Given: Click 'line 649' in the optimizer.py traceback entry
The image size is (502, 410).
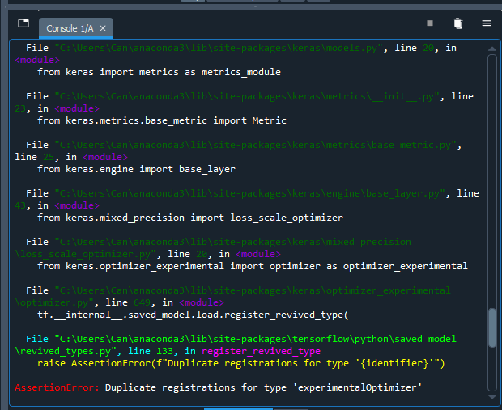Looking at the screenshot, I should click(x=128, y=302).
